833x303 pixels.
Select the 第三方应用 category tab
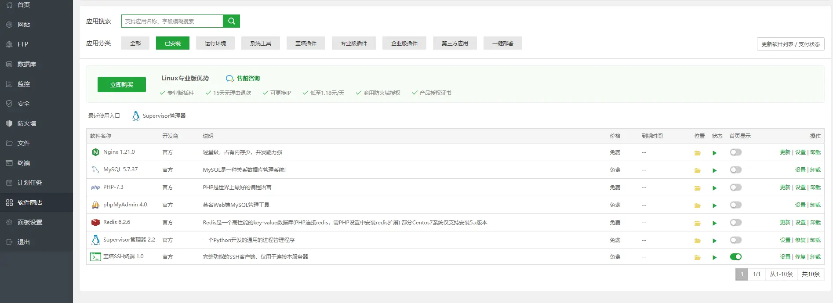click(455, 43)
